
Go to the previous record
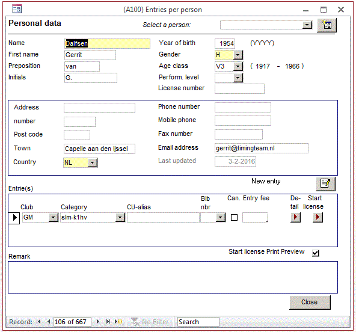pos(48,322)
